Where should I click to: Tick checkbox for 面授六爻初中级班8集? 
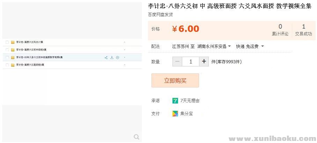point(7,50)
